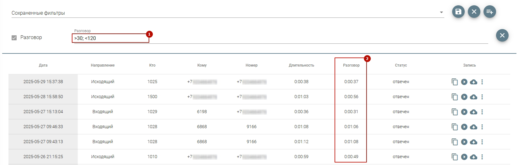Open the Сохраненные фильтры saved filters field
The width and height of the screenshot is (518, 165).
(x=219, y=13)
